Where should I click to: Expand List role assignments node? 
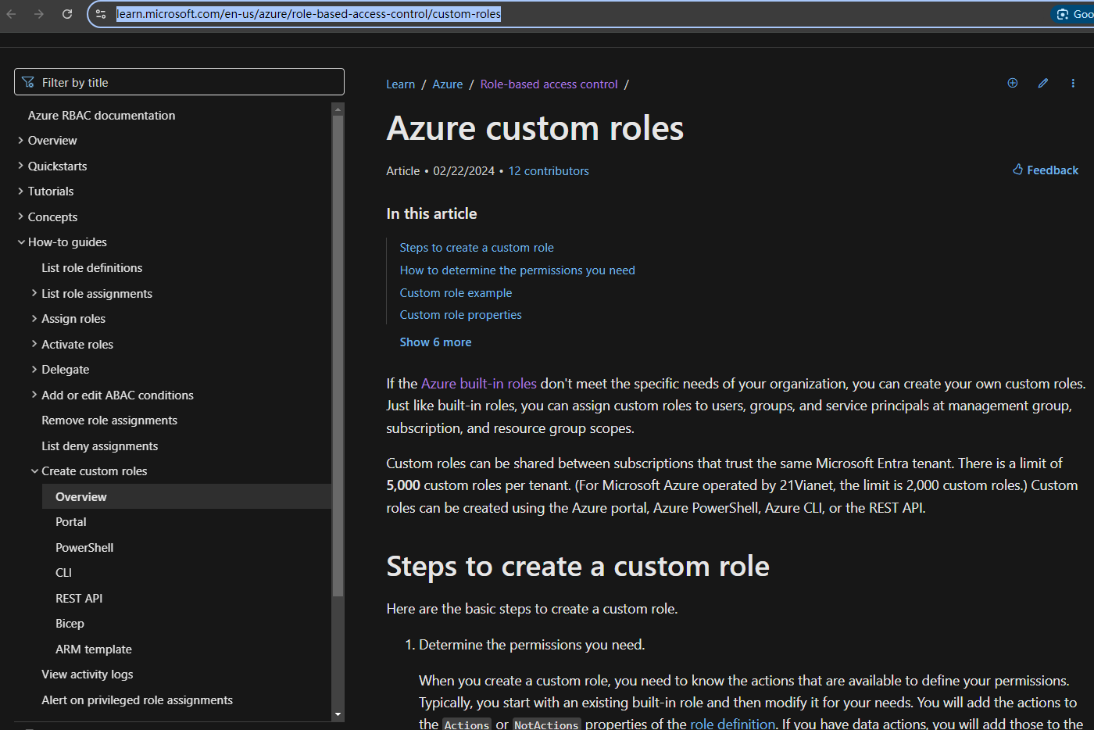[x=34, y=293]
